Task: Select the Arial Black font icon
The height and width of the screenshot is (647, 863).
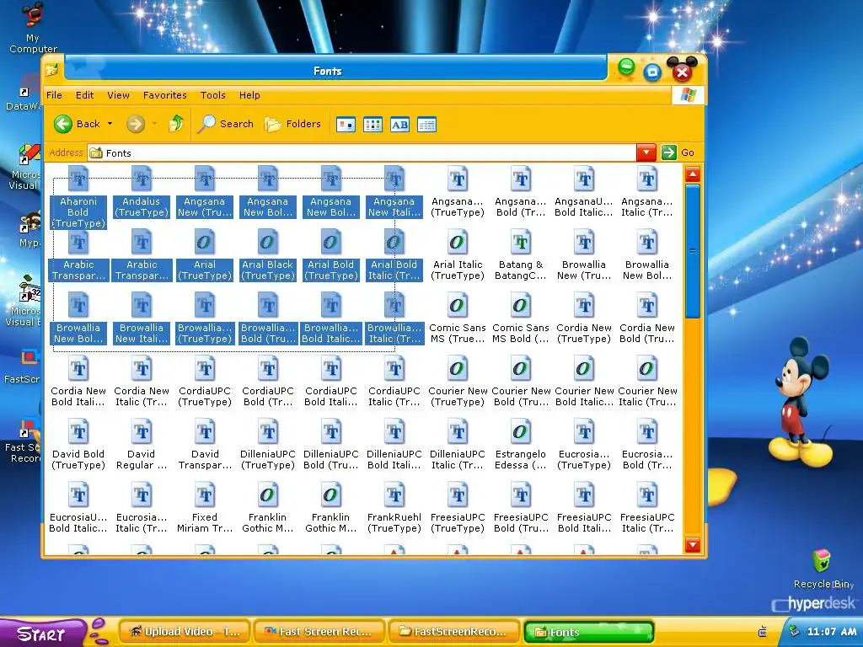Action: point(268,254)
